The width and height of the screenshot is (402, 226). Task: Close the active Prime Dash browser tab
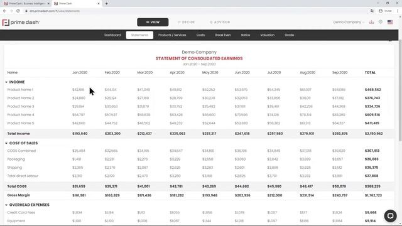coord(99,4)
